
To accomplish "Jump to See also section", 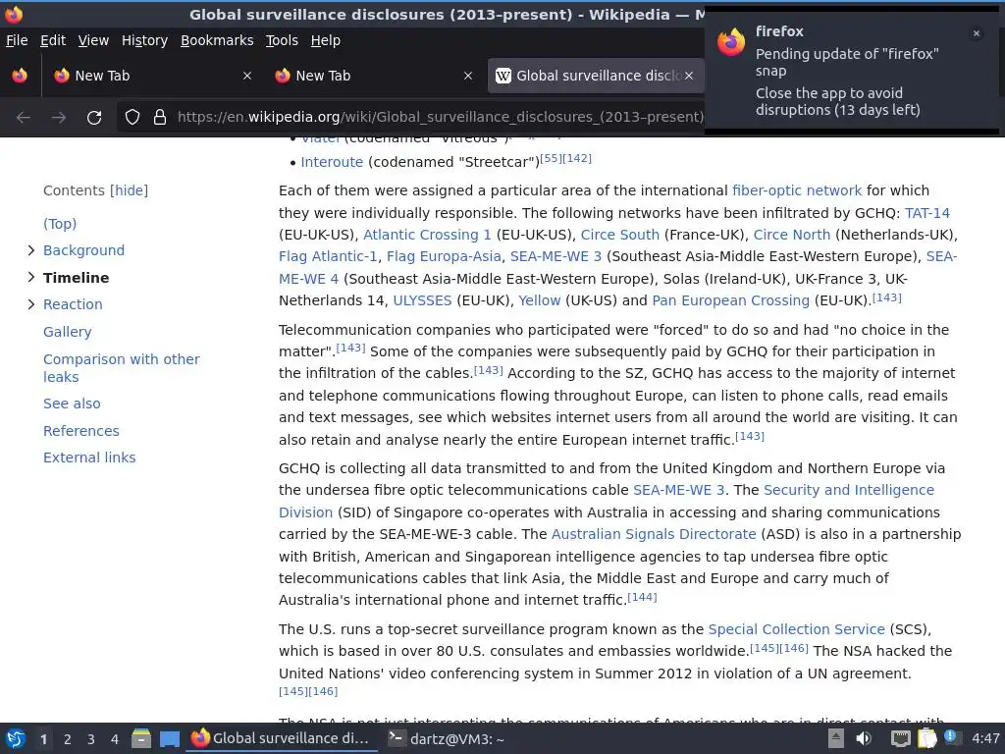I will coord(72,404).
